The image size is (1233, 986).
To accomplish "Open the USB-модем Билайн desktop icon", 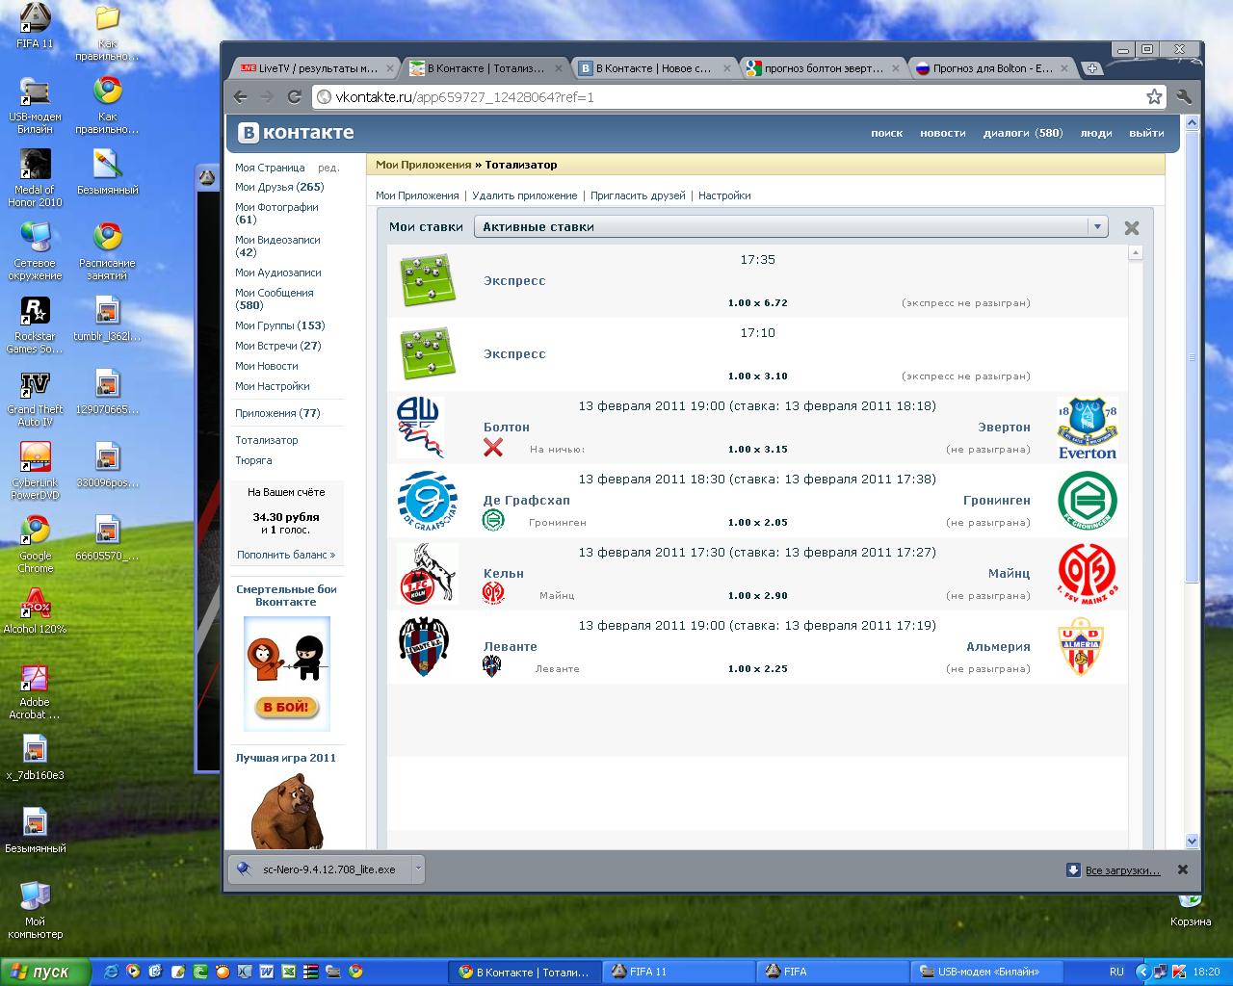I will pos(35,105).
